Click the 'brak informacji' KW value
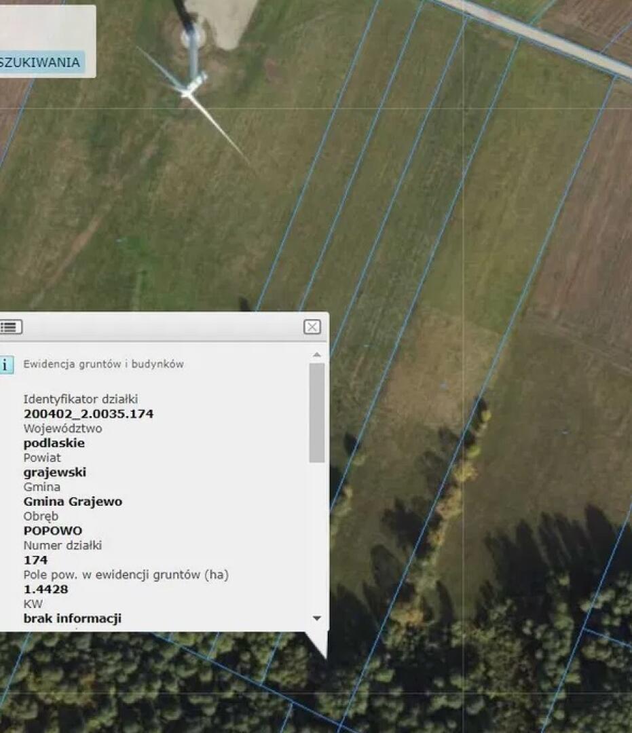632x733 pixels. click(72, 618)
